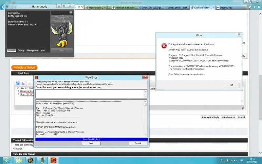
Task: Click the orange Reply to Thread button
Action: pyautogui.click(x=24, y=68)
